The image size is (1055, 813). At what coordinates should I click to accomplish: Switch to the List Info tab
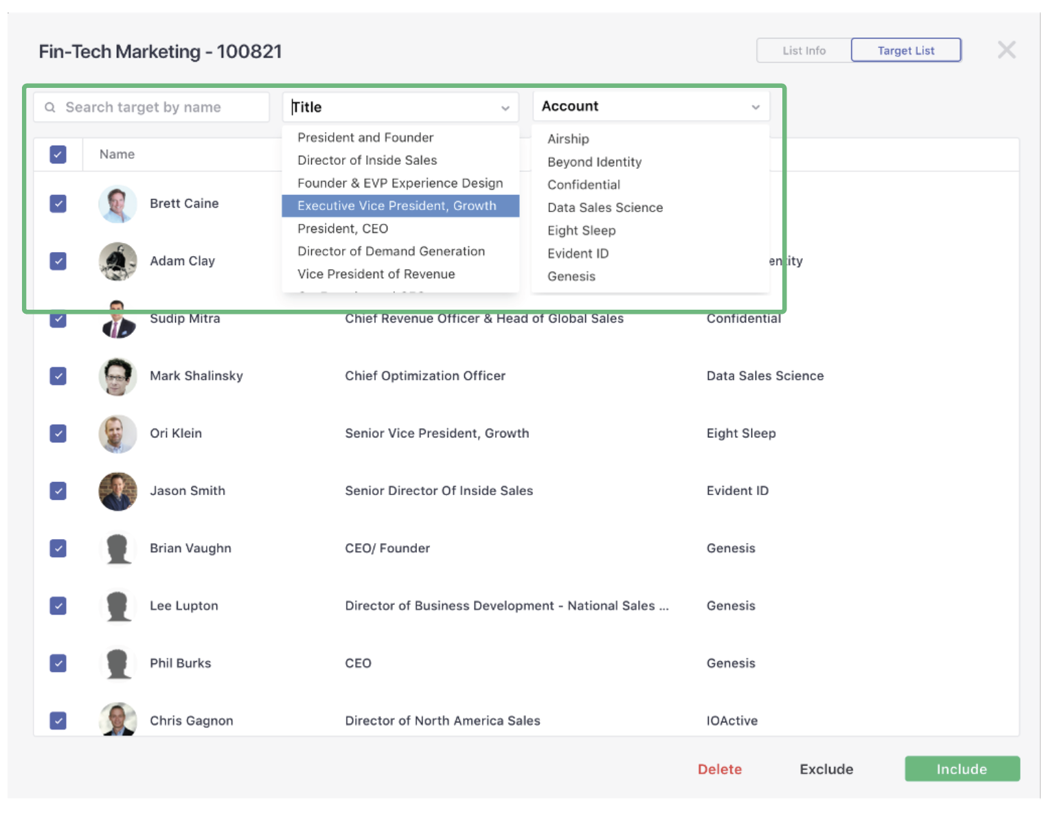[804, 51]
